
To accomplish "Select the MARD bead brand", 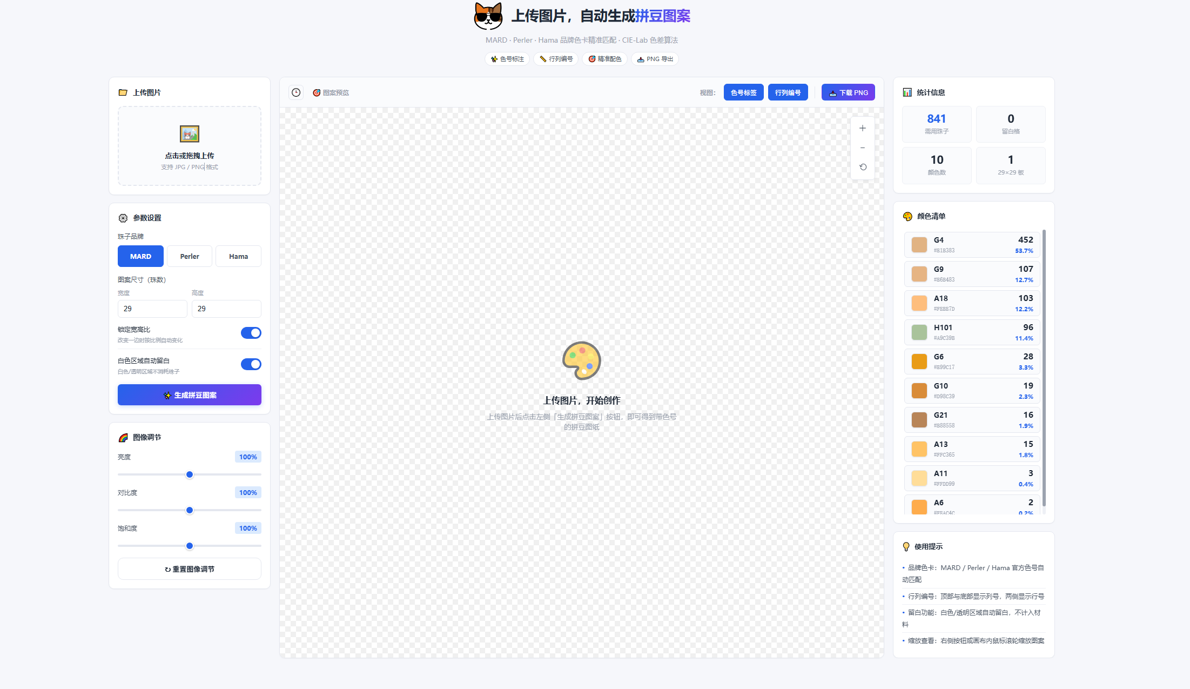I will tap(140, 256).
